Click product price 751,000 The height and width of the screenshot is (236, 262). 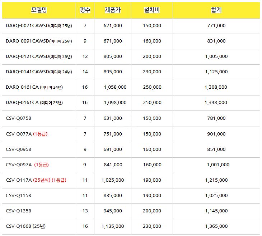(113, 134)
